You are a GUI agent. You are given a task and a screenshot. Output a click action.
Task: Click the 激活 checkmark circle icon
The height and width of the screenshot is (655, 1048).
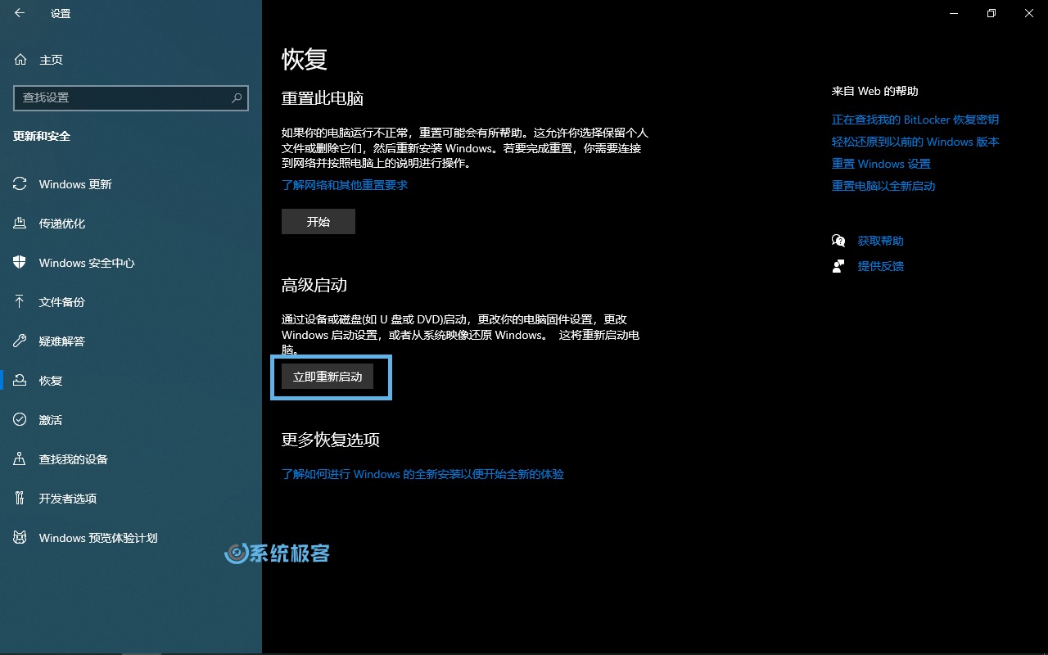20,420
